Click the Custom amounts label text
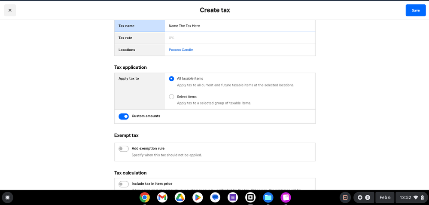The image size is (429, 205). 146,116
